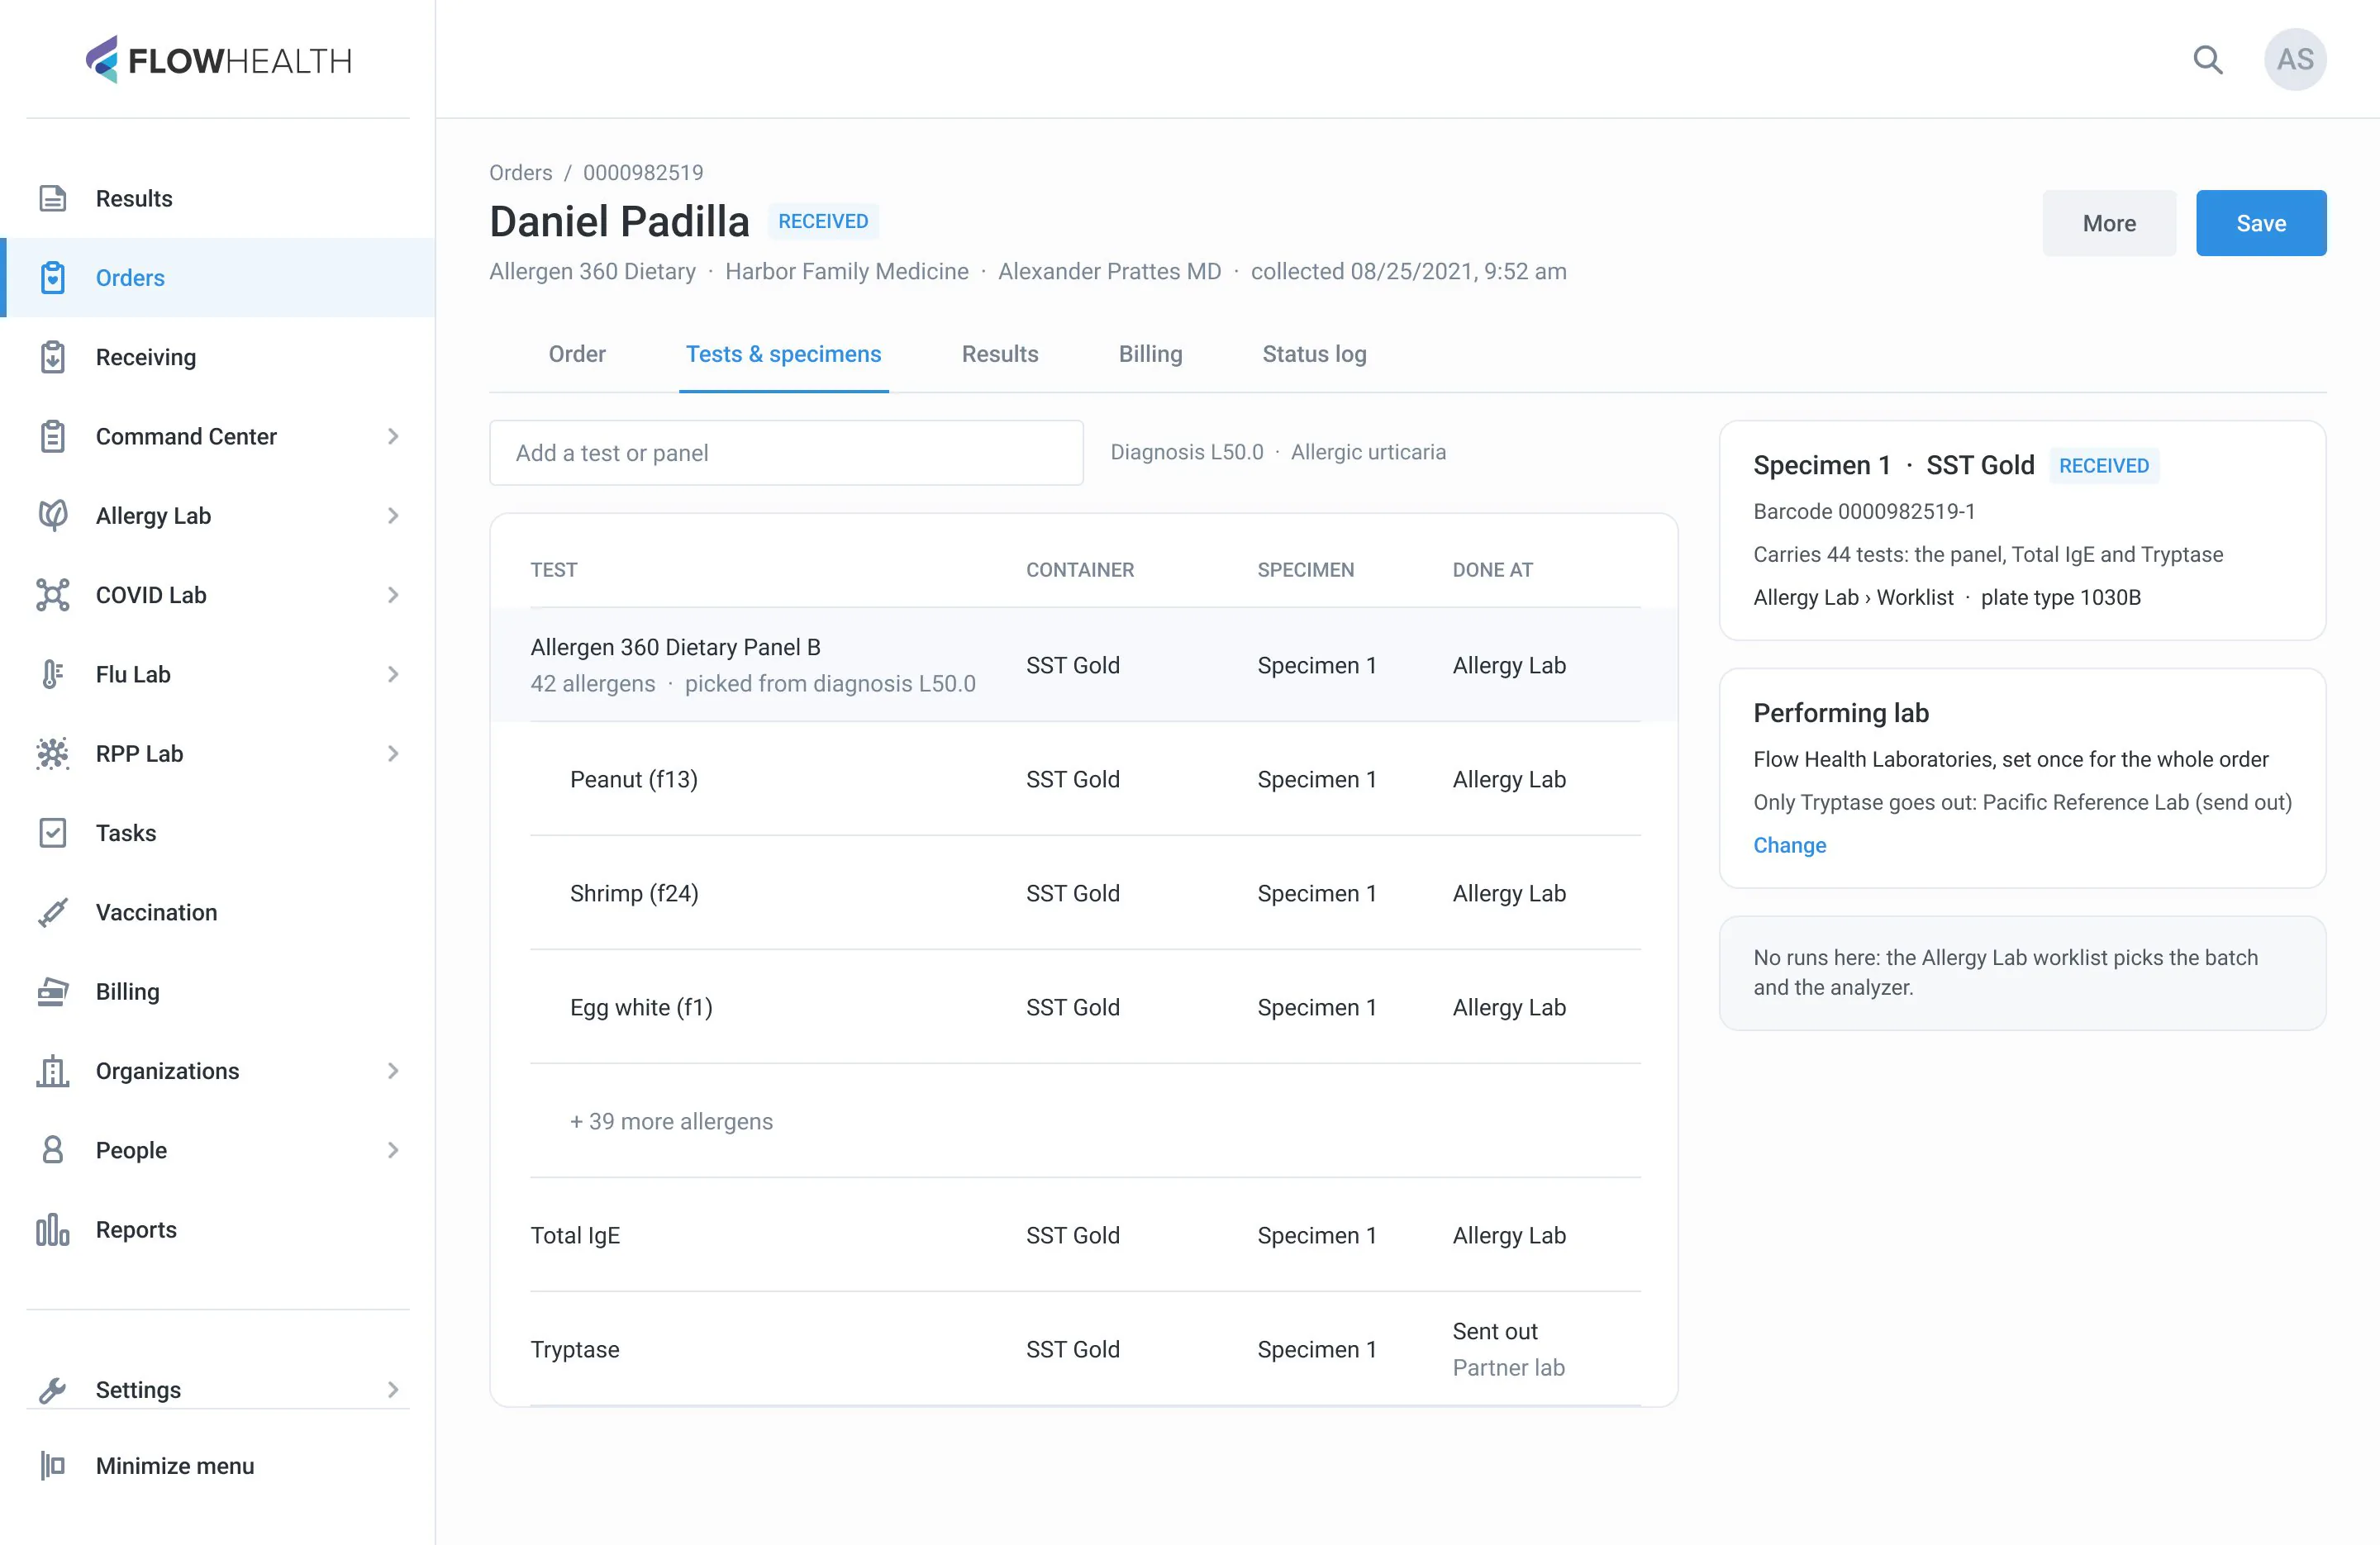Expand the Settings chevron
This screenshot has height=1545, width=2380.
coord(393,1390)
